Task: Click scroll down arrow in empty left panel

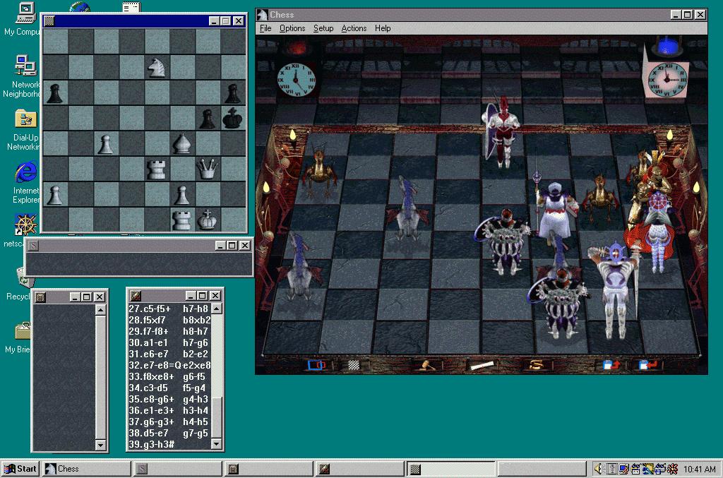Action: (100, 445)
